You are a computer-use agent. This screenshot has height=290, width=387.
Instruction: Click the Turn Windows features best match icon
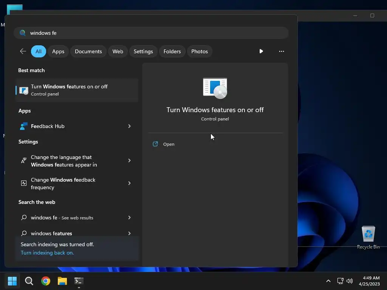24,90
